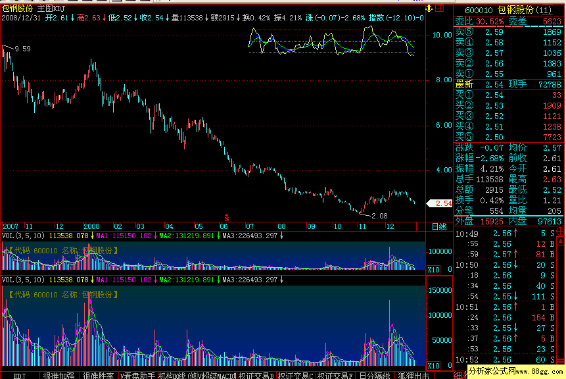Click the 2008 year marker on time axis
The width and height of the screenshot is (566, 379).
91,226
